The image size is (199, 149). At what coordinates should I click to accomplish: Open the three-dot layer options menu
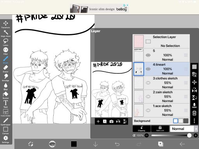194,121
